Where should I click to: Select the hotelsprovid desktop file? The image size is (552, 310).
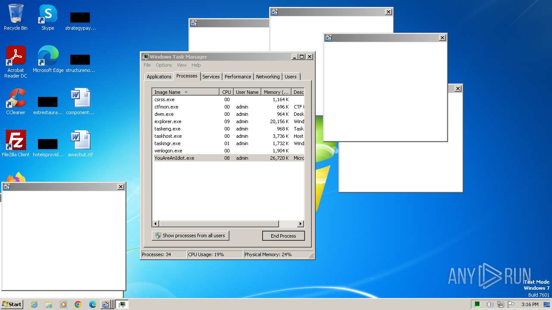pyautogui.click(x=48, y=147)
